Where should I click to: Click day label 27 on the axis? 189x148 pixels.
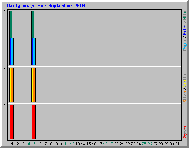pyautogui.click(x=155, y=144)
